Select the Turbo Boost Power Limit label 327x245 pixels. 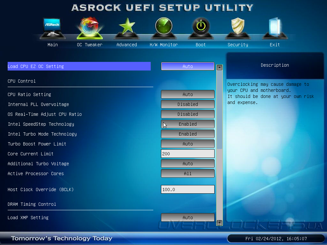pyautogui.click(x=37, y=144)
